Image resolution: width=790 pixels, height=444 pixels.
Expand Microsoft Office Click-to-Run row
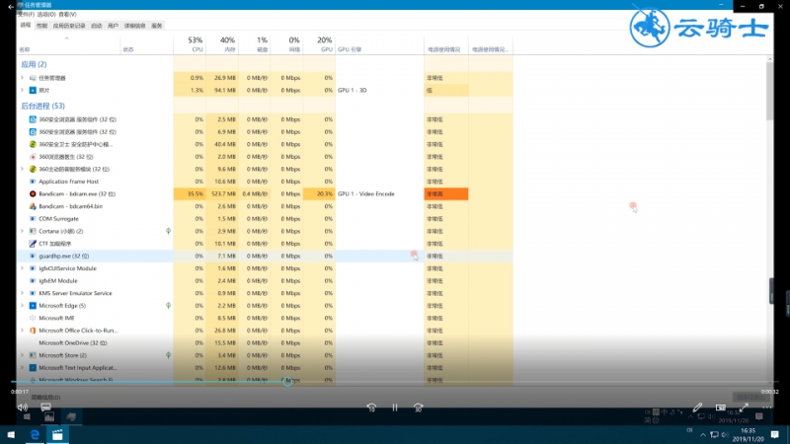coord(22,331)
